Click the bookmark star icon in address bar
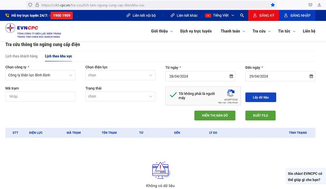 tap(273, 5)
